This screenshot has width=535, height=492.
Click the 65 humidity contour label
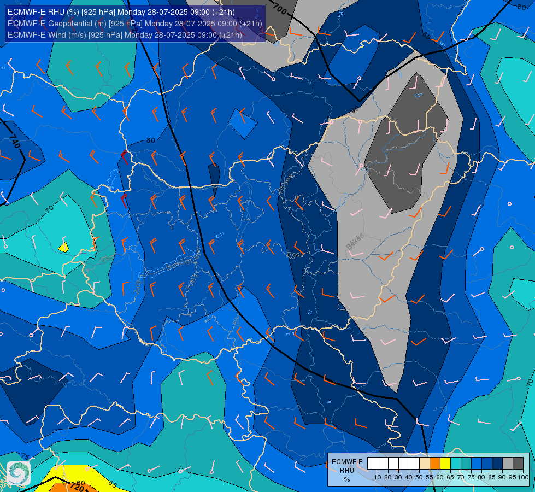point(113,484)
